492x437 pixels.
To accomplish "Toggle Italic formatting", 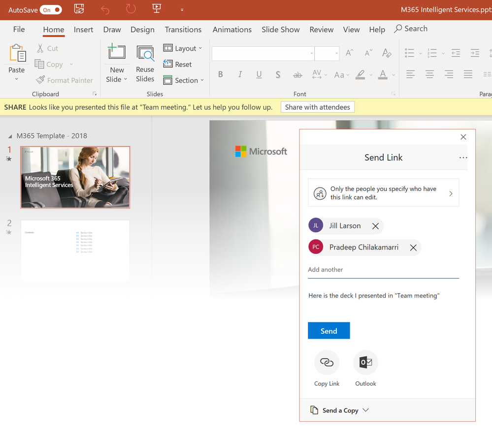I will (x=240, y=74).
